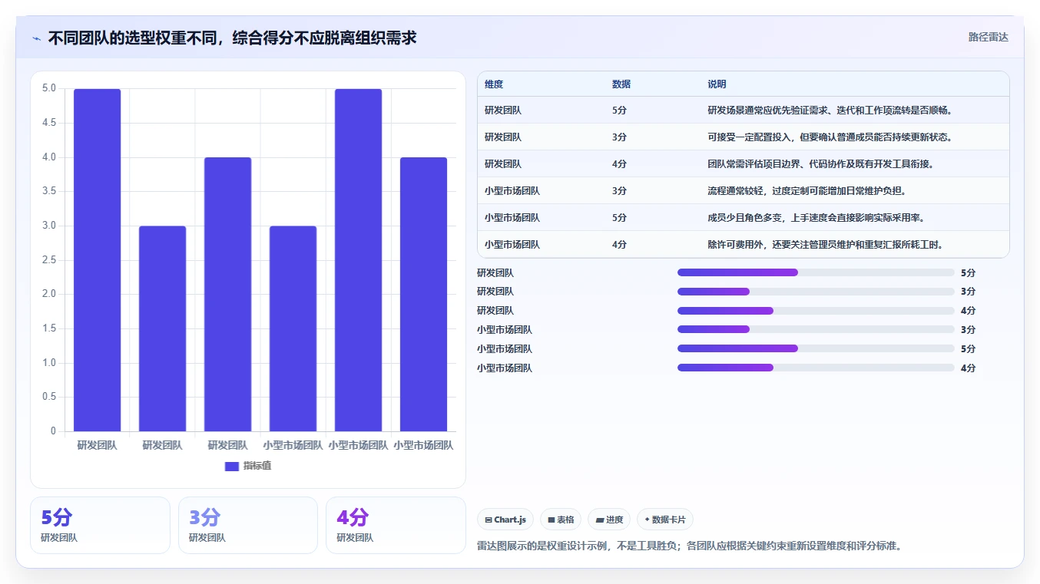The image size is (1040, 584).
Task: Select the row starting 流程通常较轻
Action: [744, 191]
